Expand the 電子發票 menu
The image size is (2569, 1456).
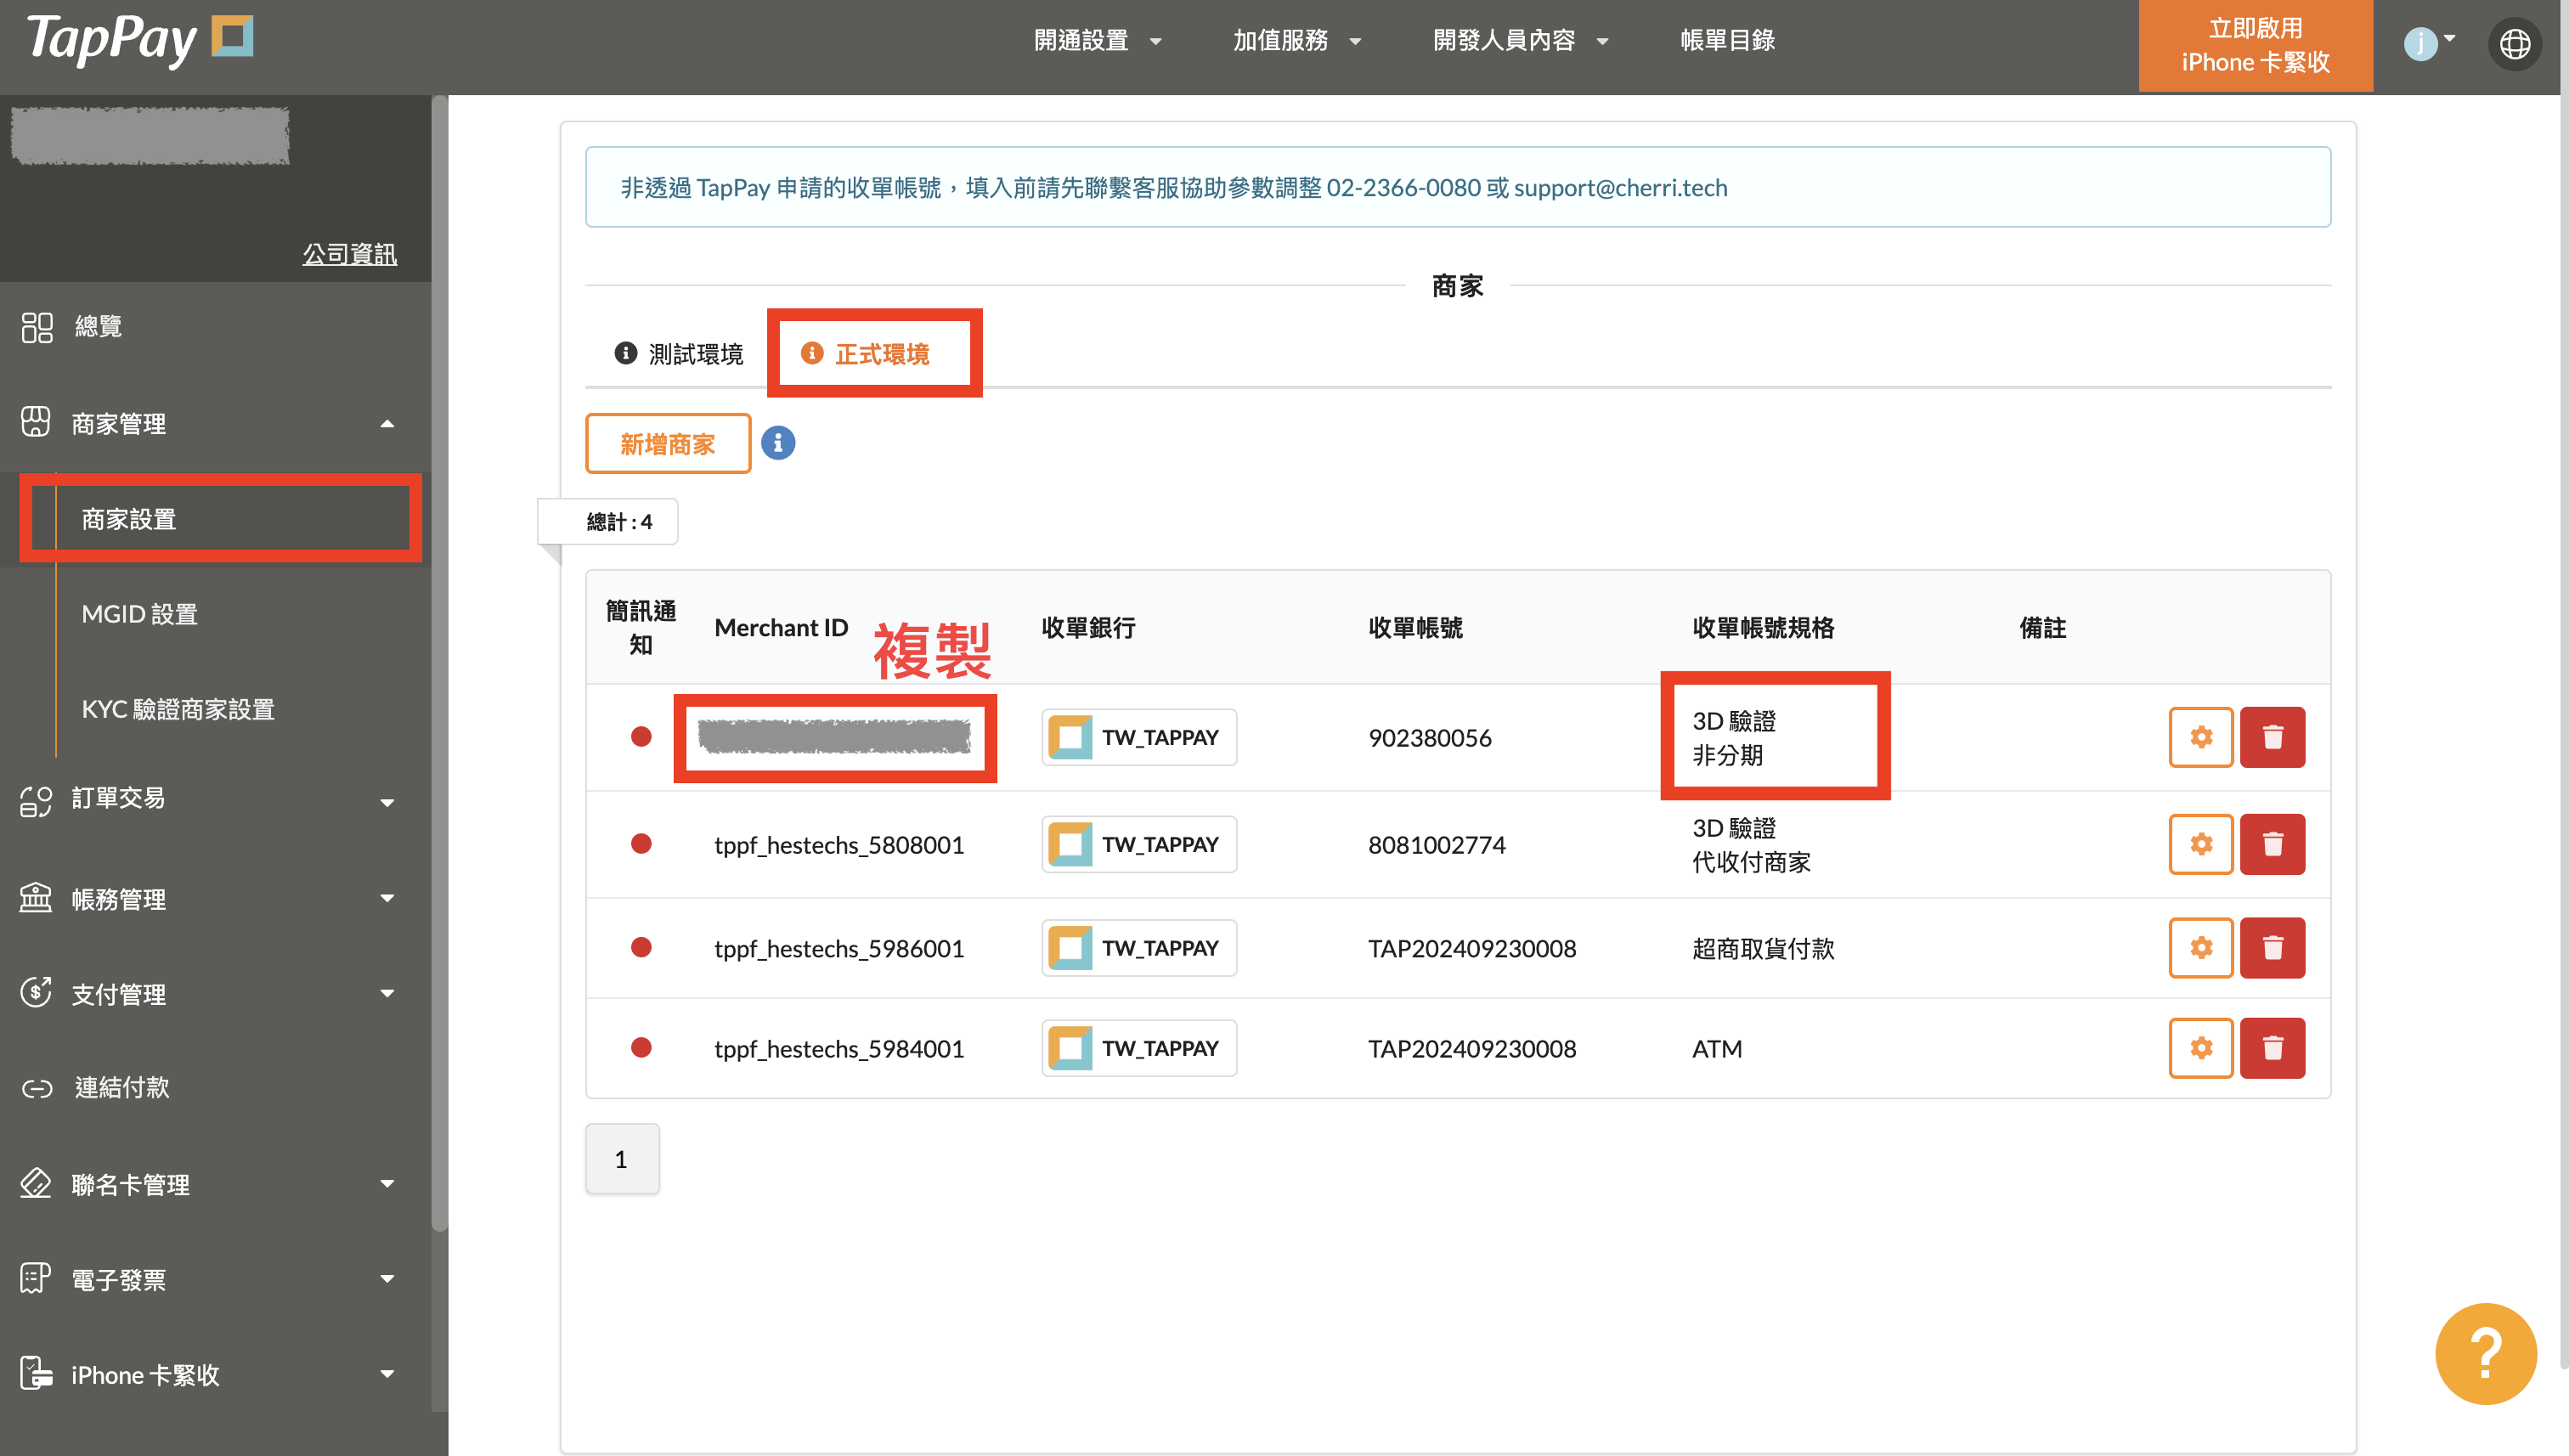(117, 1279)
